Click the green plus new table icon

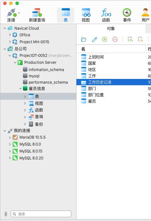tap(104, 39)
